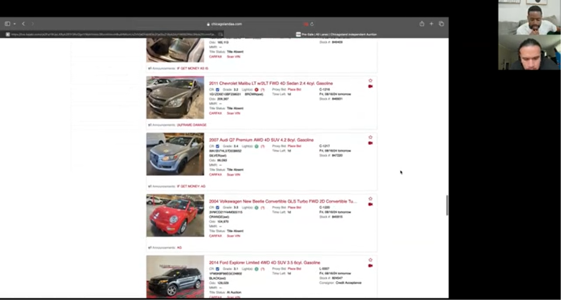This screenshot has height=300, width=561.
Task: Open the blue CR icon for Ford Explorer
Action: [217, 269]
